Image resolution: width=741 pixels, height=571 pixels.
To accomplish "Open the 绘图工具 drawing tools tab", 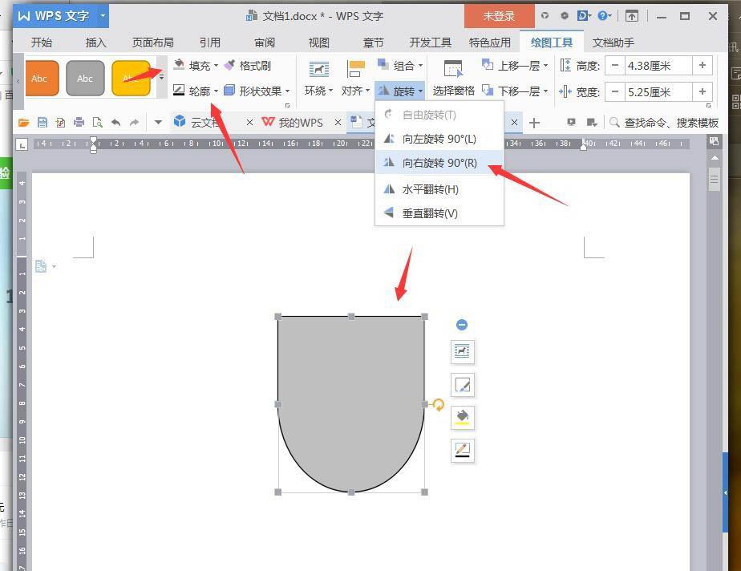I will (x=552, y=43).
